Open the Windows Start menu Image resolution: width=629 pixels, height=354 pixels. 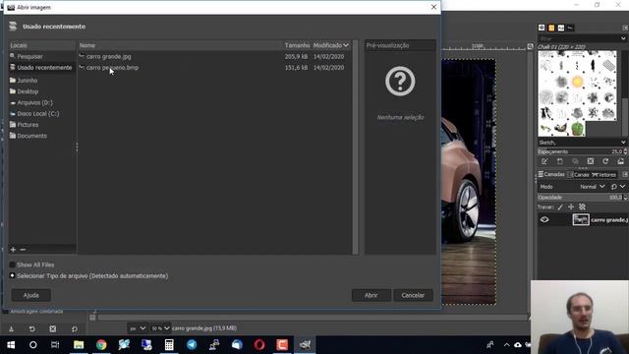tap(11, 345)
